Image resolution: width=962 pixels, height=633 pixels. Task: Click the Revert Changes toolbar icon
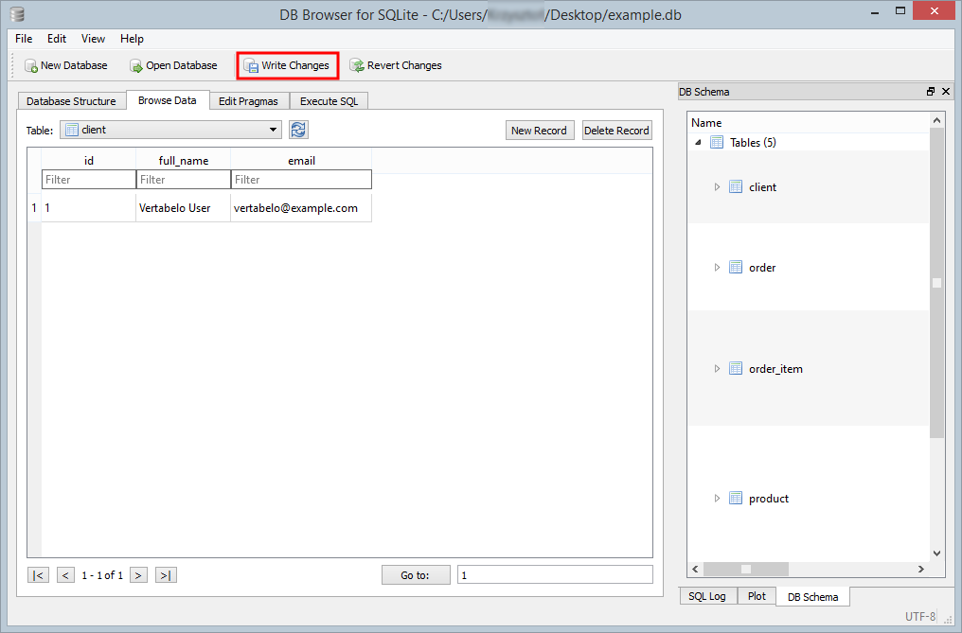click(x=357, y=66)
